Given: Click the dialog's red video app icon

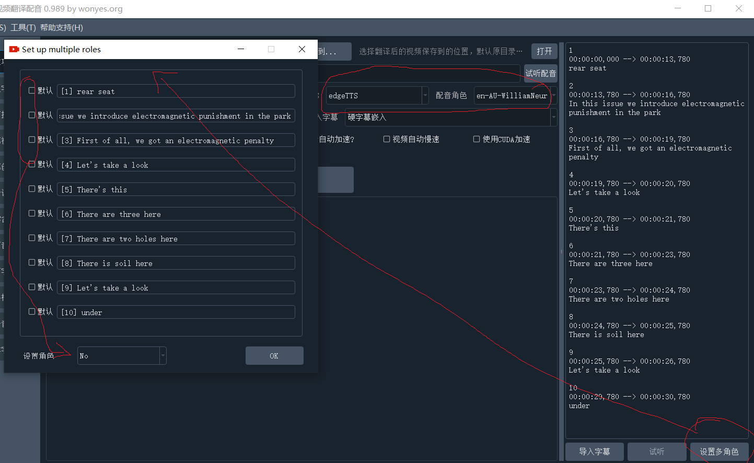Looking at the screenshot, I should pos(14,49).
